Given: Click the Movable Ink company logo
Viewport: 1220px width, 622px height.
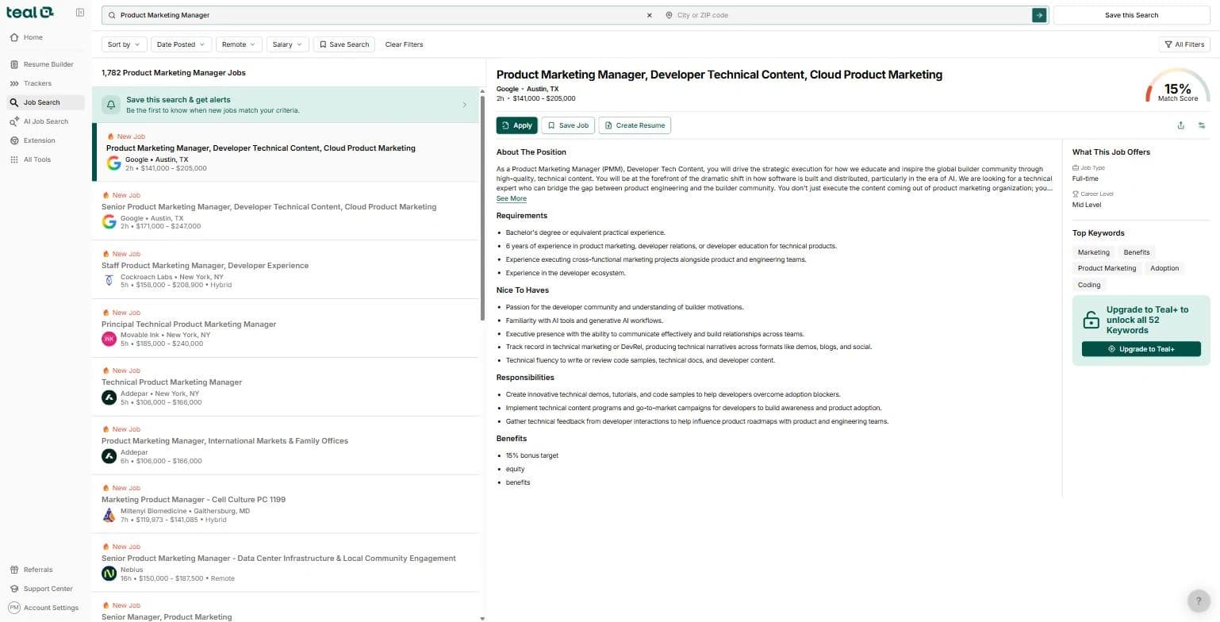Looking at the screenshot, I should pyautogui.click(x=109, y=339).
